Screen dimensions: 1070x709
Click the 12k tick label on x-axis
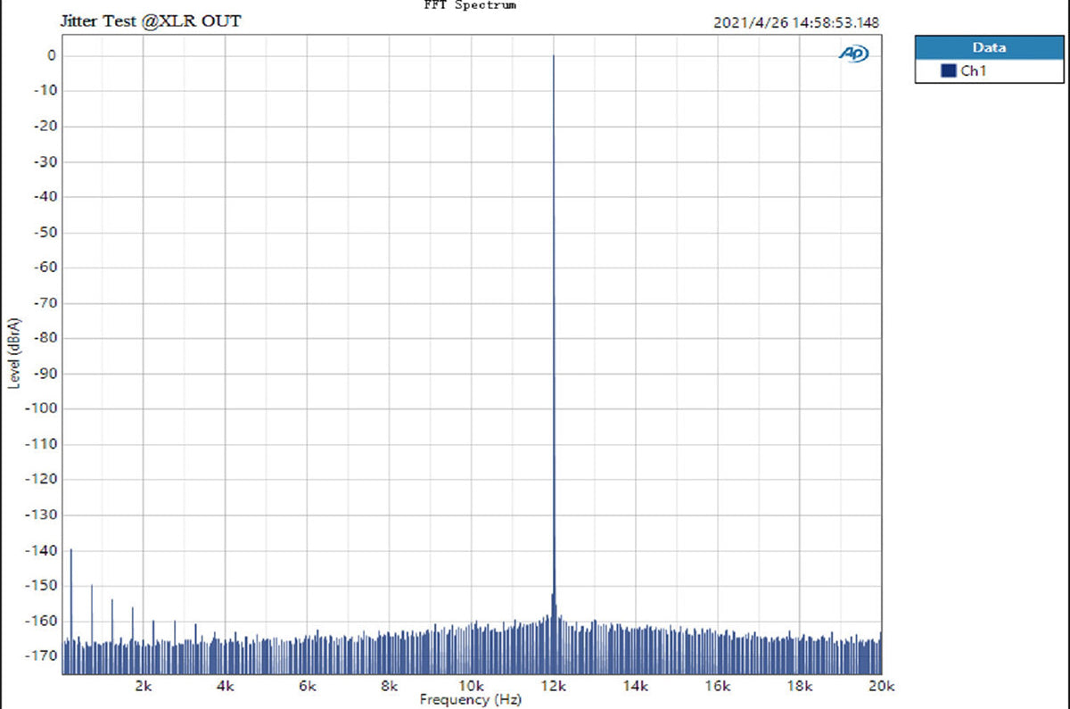point(554,686)
